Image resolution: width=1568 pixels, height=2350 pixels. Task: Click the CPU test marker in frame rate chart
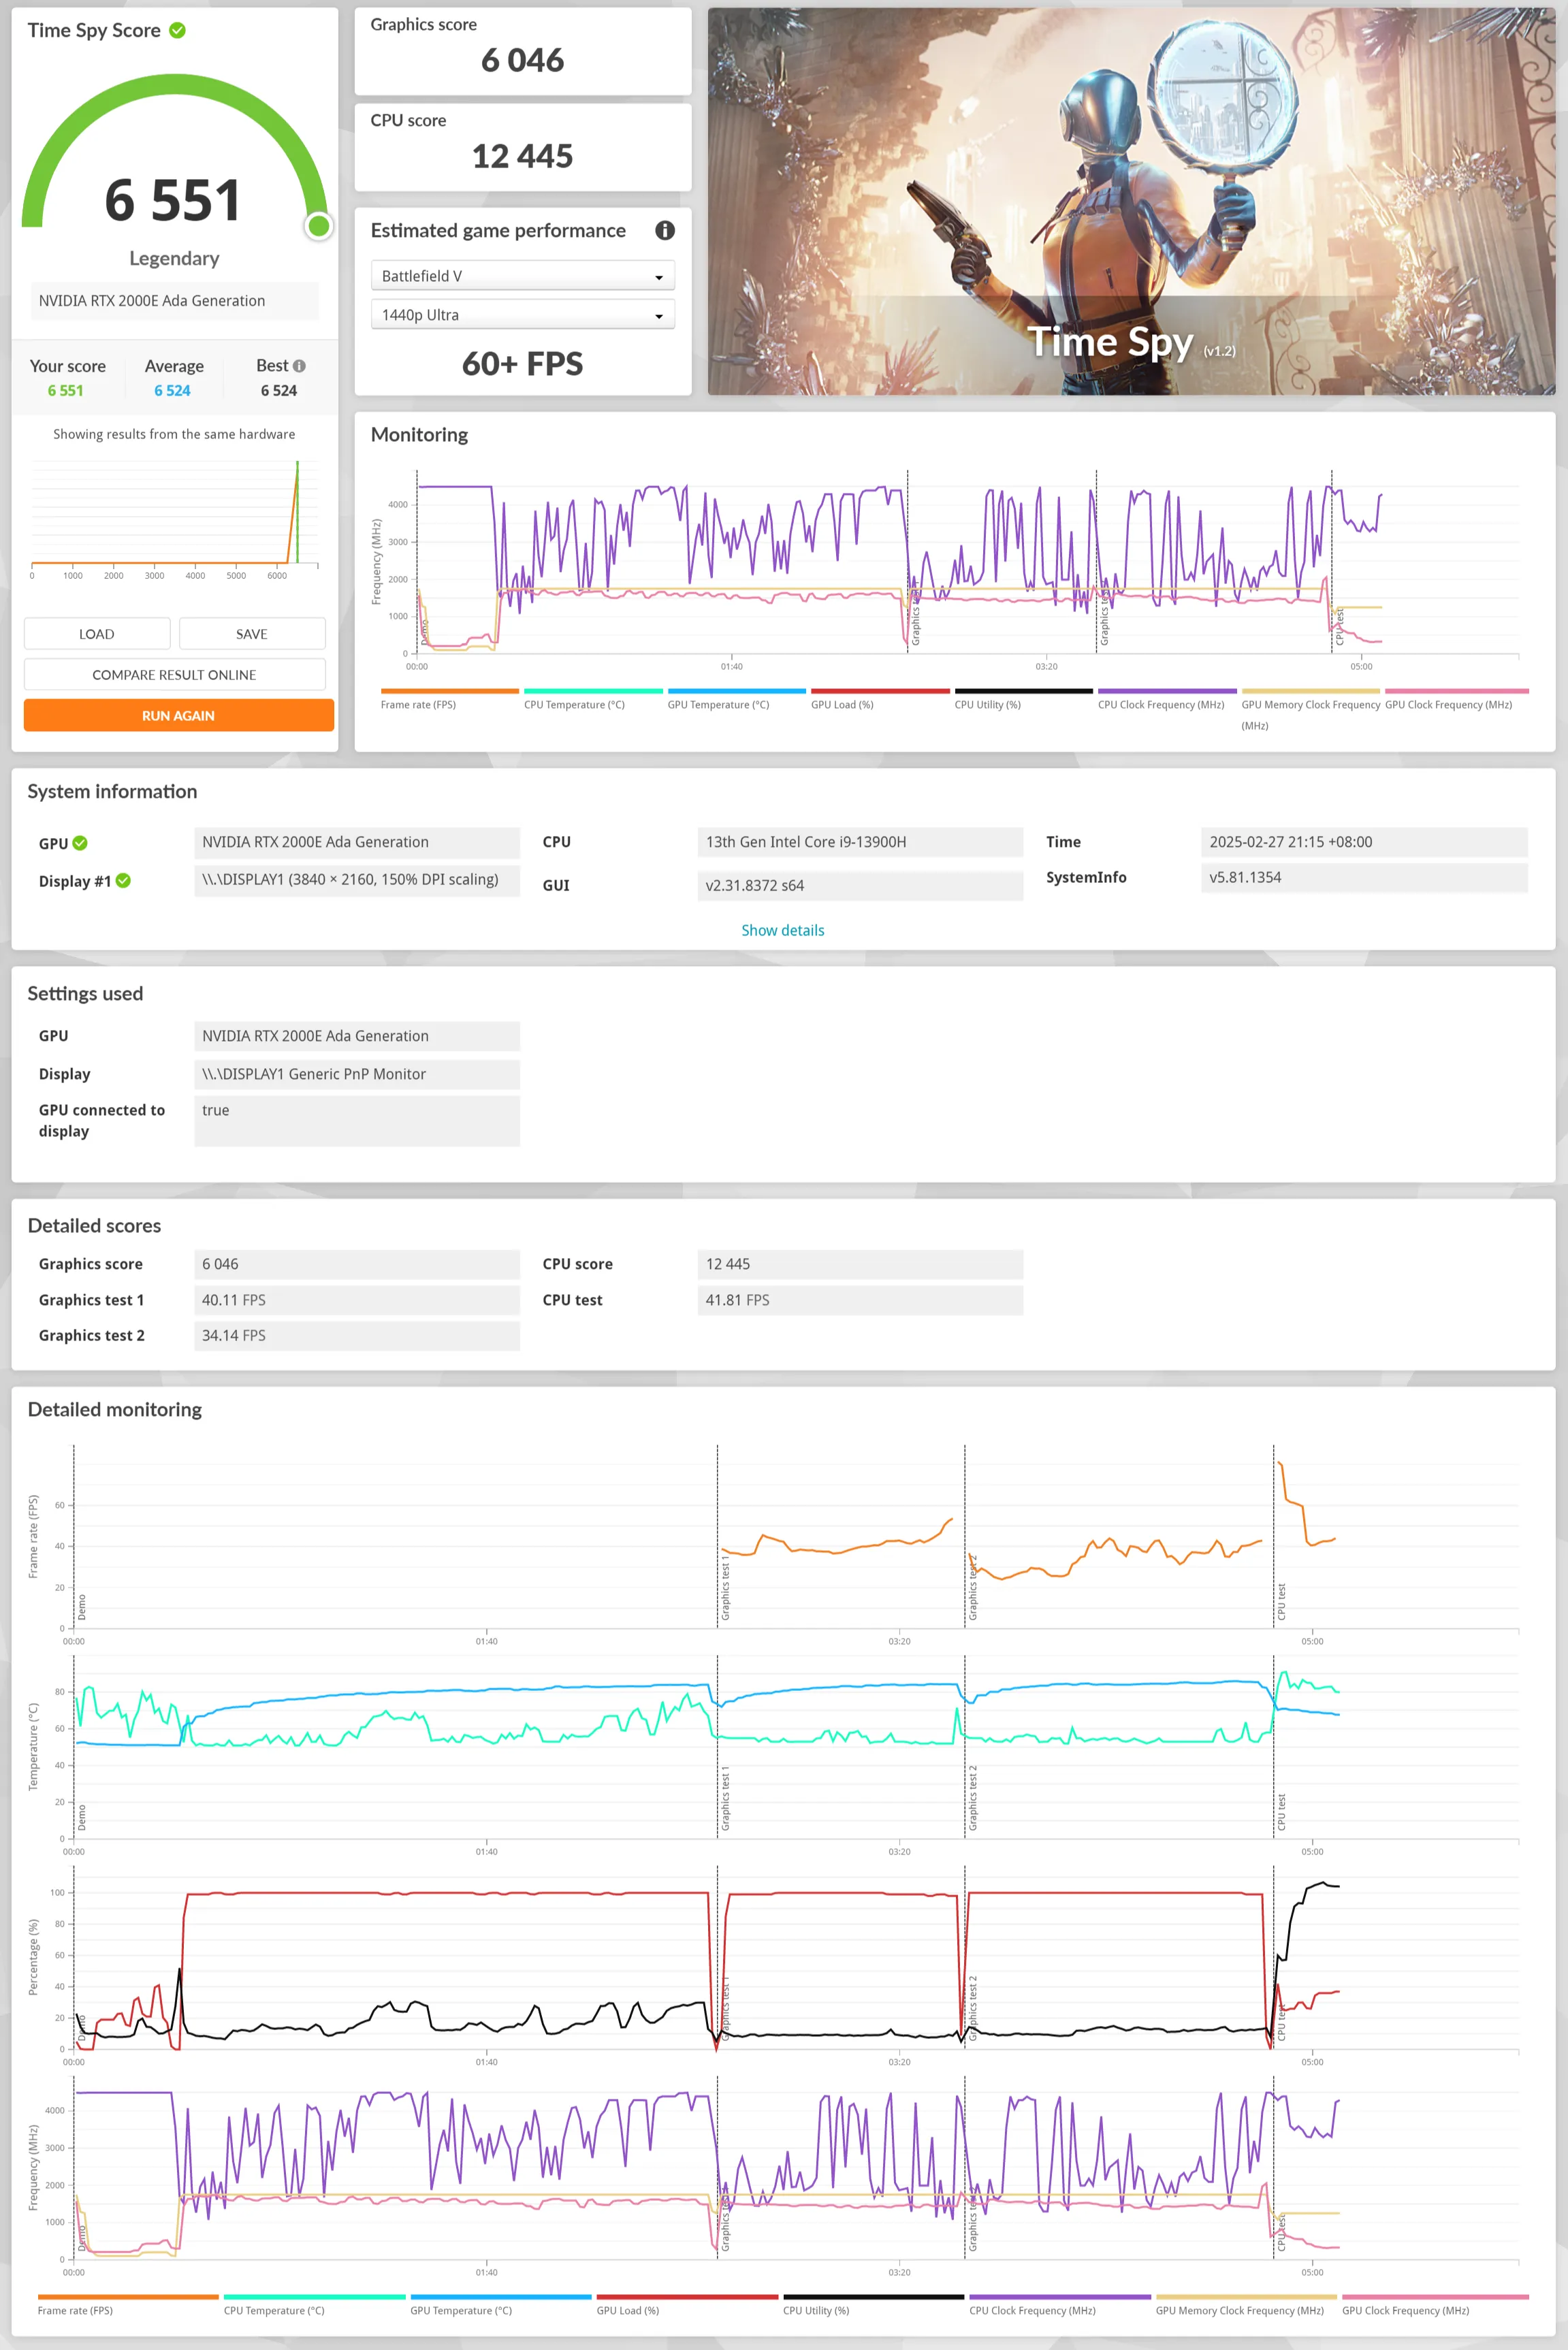pyautogui.click(x=1281, y=1601)
